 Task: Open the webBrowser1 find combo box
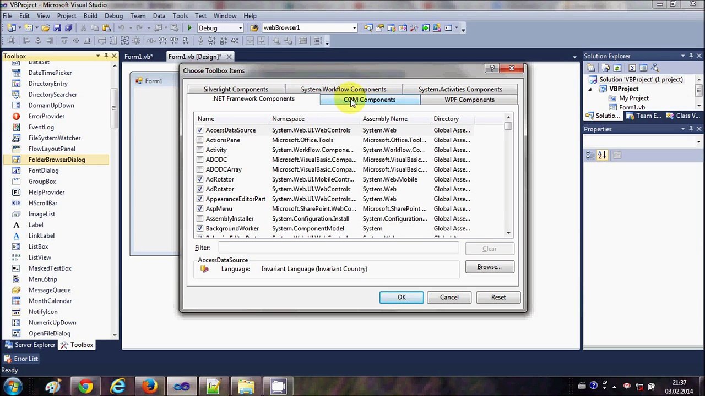pos(354,28)
